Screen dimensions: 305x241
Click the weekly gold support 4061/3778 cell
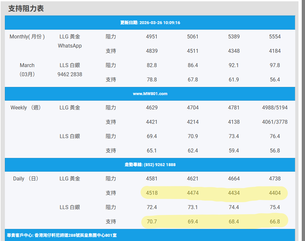click(275, 122)
